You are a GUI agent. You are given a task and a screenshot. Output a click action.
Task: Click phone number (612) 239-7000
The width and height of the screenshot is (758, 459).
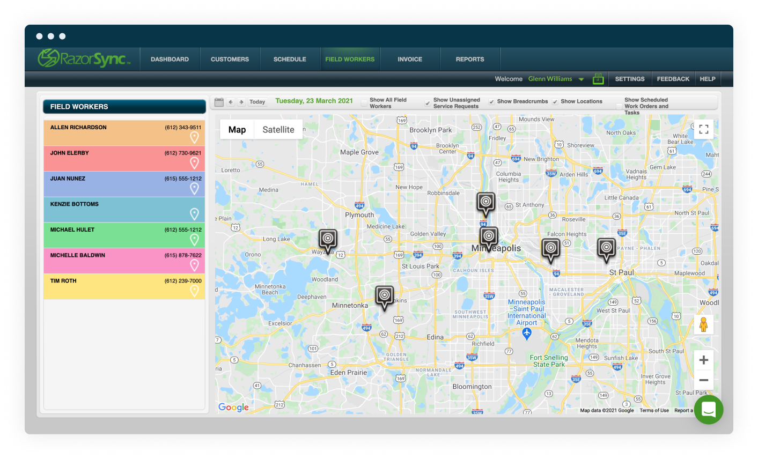[x=183, y=281]
